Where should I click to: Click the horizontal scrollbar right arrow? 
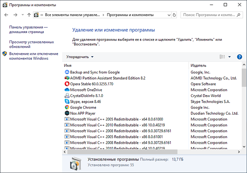[x=239, y=152]
